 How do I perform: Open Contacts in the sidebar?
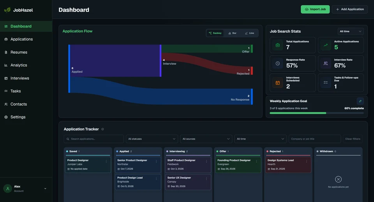click(26, 104)
